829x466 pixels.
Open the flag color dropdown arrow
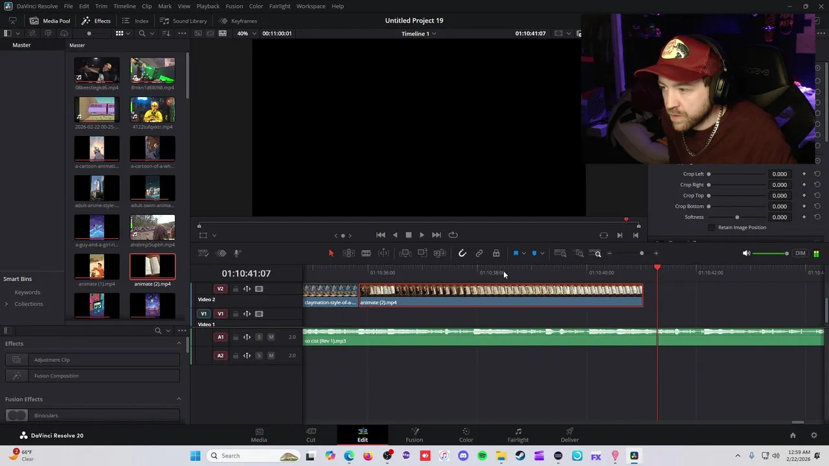(524, 253)
